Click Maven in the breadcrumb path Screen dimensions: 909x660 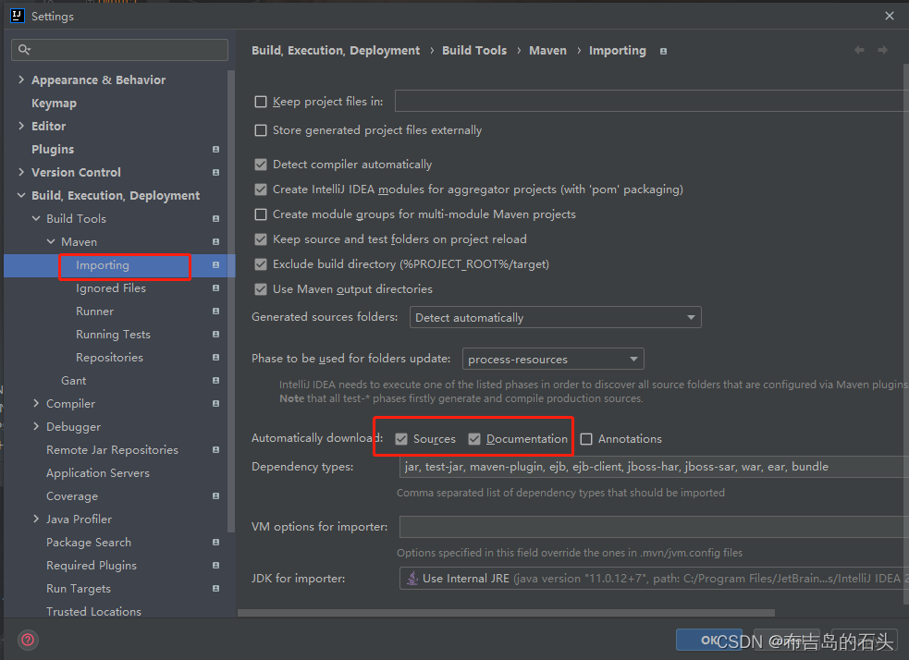547,51
